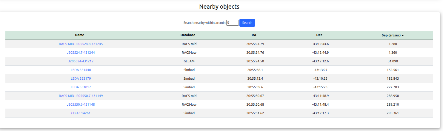Select separation value 295.361
Screen dimensions: 443x131
click(393, 113)
